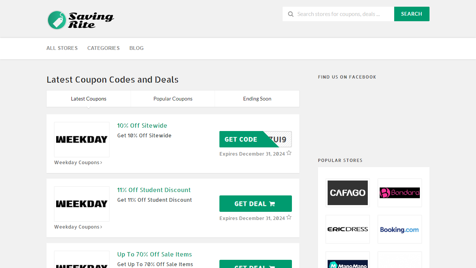Click the star under the second Expires date
This screenshot has height=268, width=476.
tap(289, 217)
